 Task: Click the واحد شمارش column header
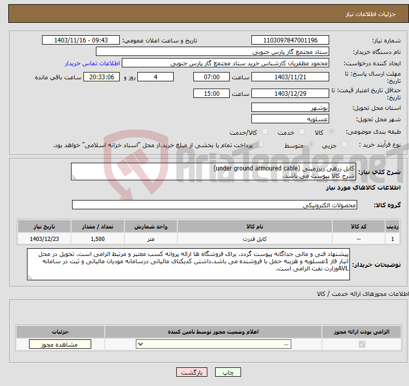coord(151,226)
